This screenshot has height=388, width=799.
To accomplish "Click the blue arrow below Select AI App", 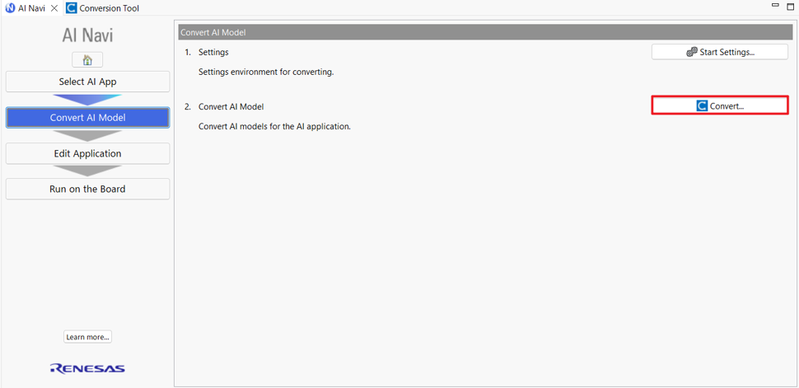I will pyautogui.click(x=87, y=100).
